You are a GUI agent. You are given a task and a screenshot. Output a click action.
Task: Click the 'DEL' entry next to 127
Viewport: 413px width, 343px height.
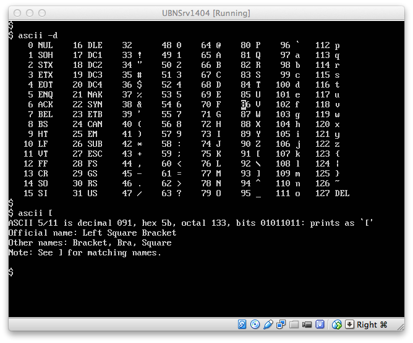tap(342, 194)
